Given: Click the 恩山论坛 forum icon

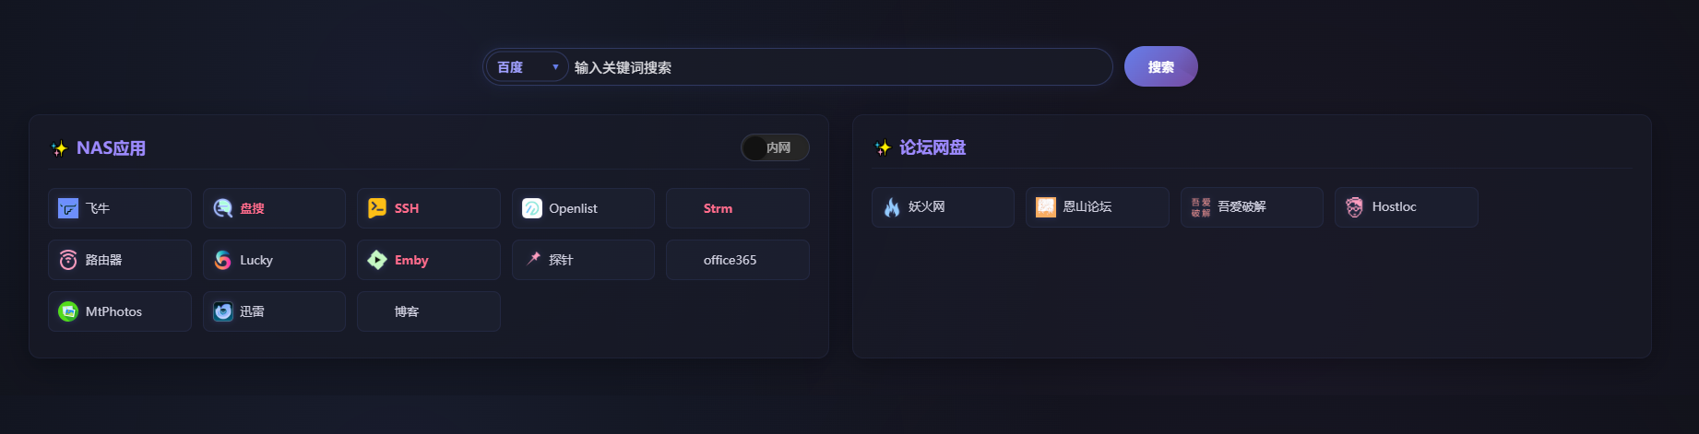Looking at the screenshot, I should [x=1046, y=206].
